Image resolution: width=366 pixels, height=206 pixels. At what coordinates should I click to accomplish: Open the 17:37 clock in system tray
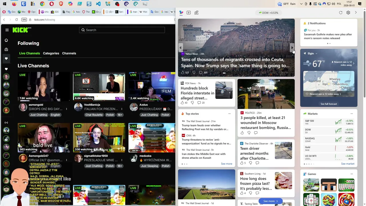349,4
